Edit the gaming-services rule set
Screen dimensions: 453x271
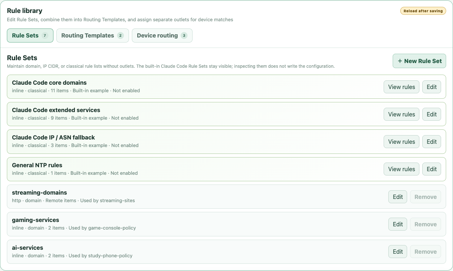click(x=398, y=224)
